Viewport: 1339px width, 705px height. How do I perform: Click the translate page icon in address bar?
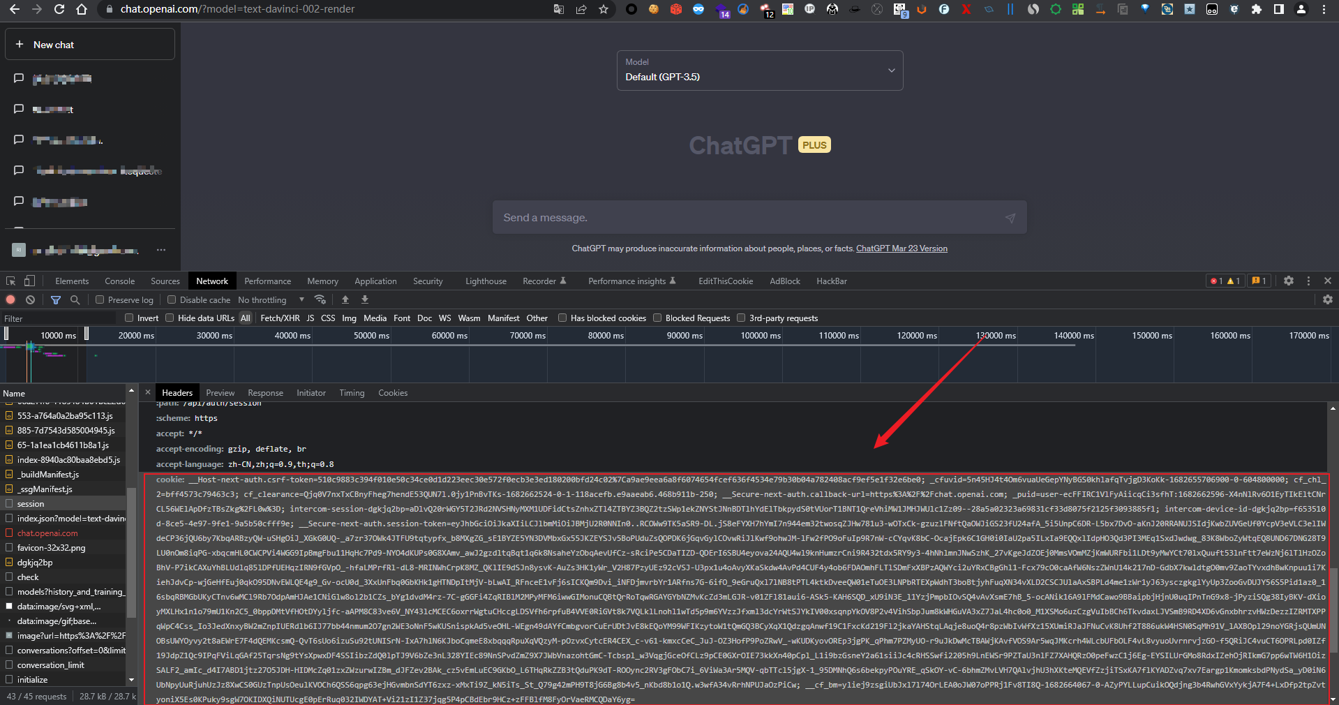[559, 9]
